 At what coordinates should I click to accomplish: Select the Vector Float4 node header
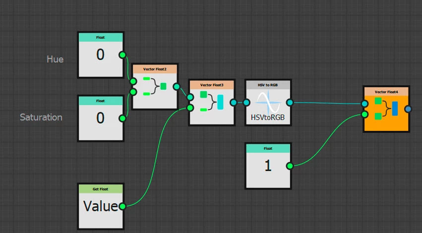(x=386, y=92)
